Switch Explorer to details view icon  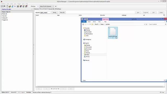(164, 80)
